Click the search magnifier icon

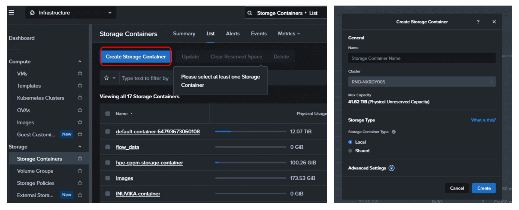[x=250, y=13]
